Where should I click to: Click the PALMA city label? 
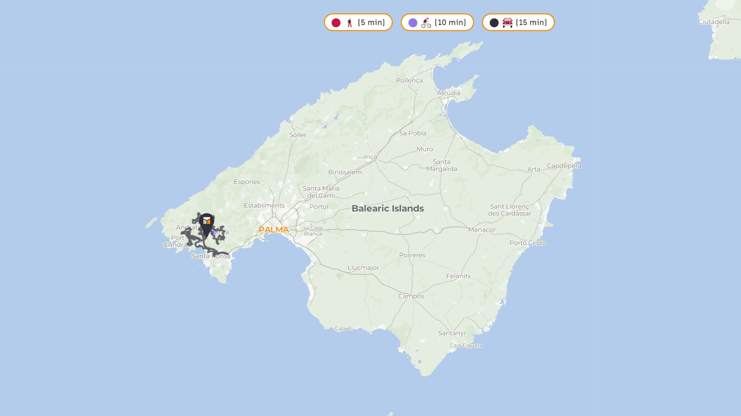pyautogui.click(x=274, y=230)
